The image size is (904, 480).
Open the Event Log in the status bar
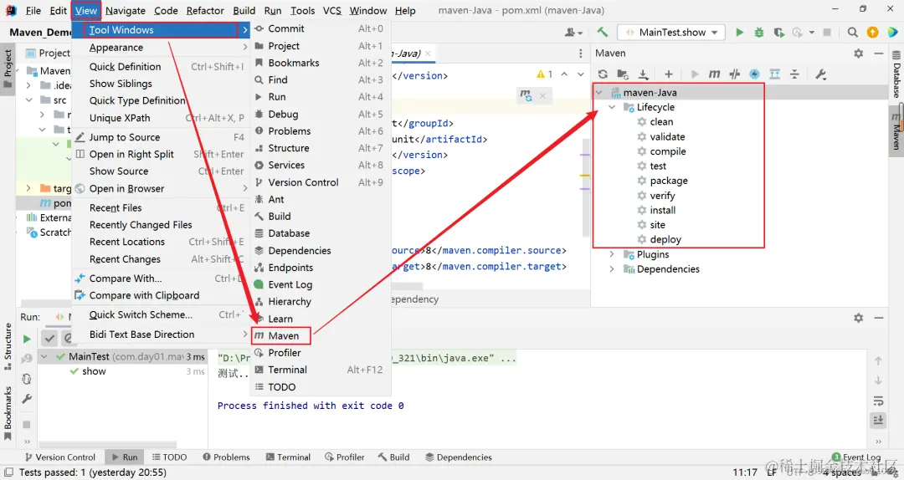click(855, 457)
